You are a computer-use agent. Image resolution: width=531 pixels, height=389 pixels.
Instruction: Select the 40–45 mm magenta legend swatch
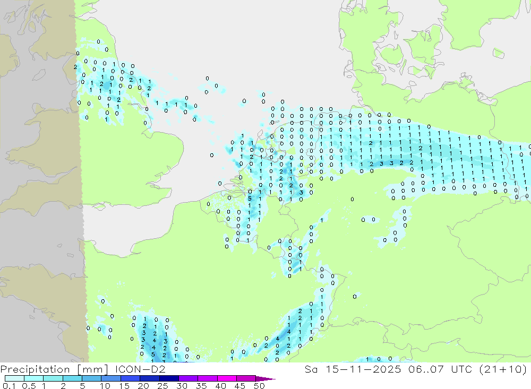click(227, 378)
